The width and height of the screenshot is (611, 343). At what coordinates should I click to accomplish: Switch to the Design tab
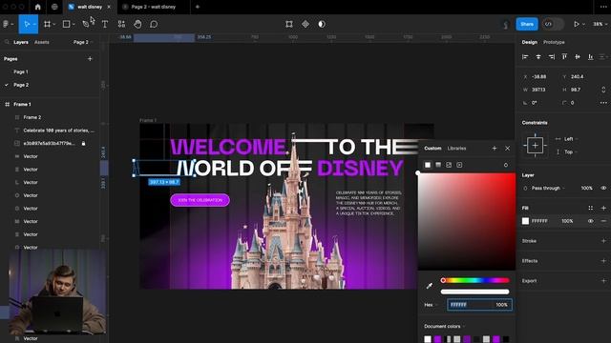tap(530, 42)
